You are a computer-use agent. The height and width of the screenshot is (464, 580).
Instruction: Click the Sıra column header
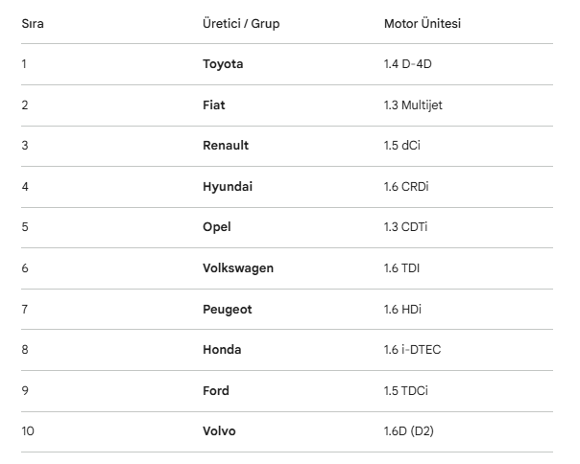pos(33,23)
